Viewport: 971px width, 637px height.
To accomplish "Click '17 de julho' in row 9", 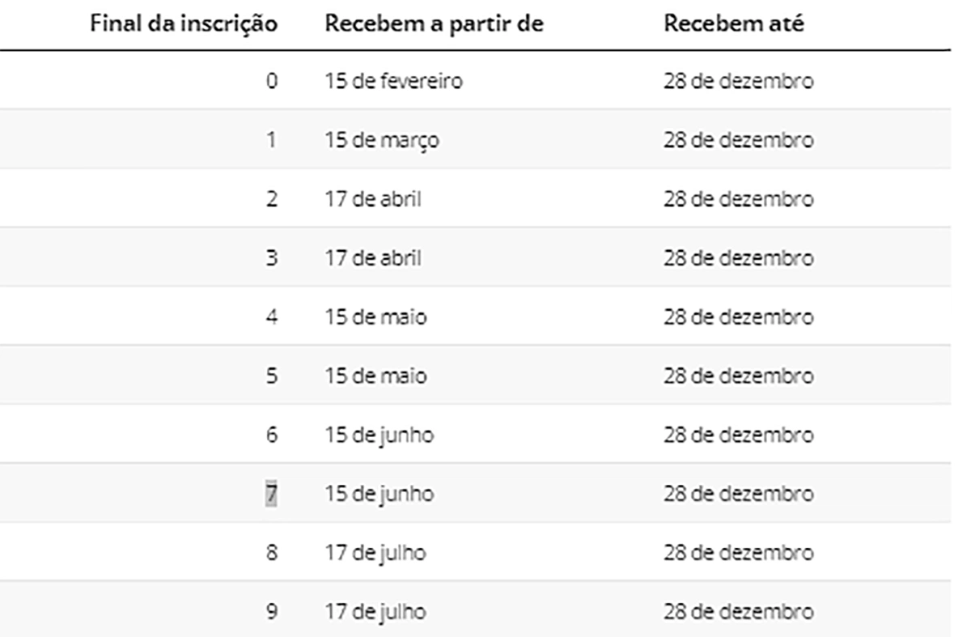I will click(x=375, y=612).
